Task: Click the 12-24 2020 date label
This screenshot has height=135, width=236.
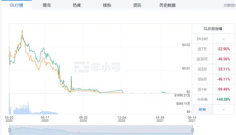Action: point(122,119)
